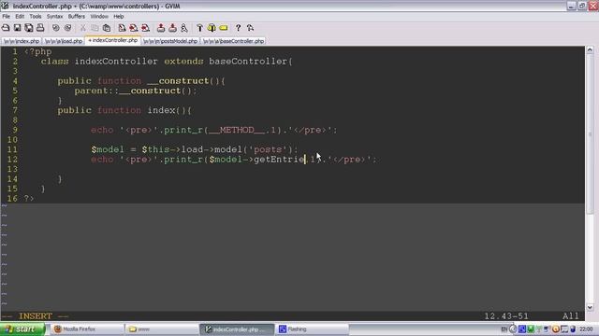Click the 'All' scroll position indicator

coord(570,316)
